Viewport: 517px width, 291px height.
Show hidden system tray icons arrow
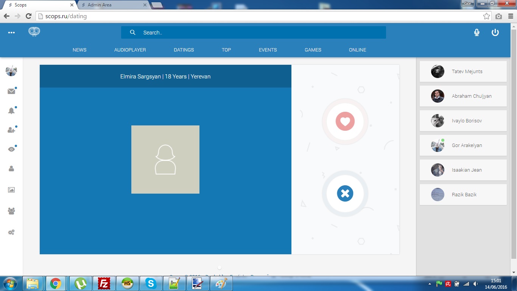[x=430, y=284]
